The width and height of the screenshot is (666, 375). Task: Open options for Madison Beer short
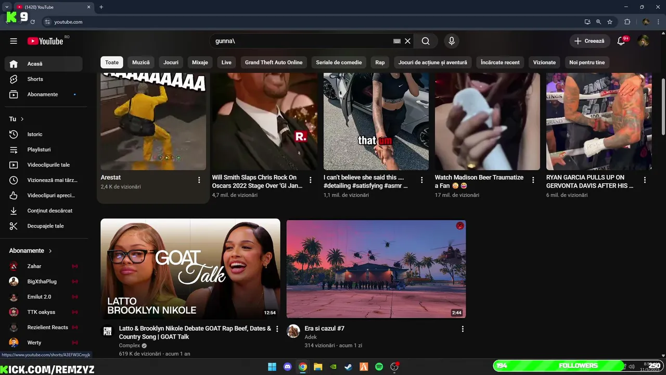click(x=533, y=180)
